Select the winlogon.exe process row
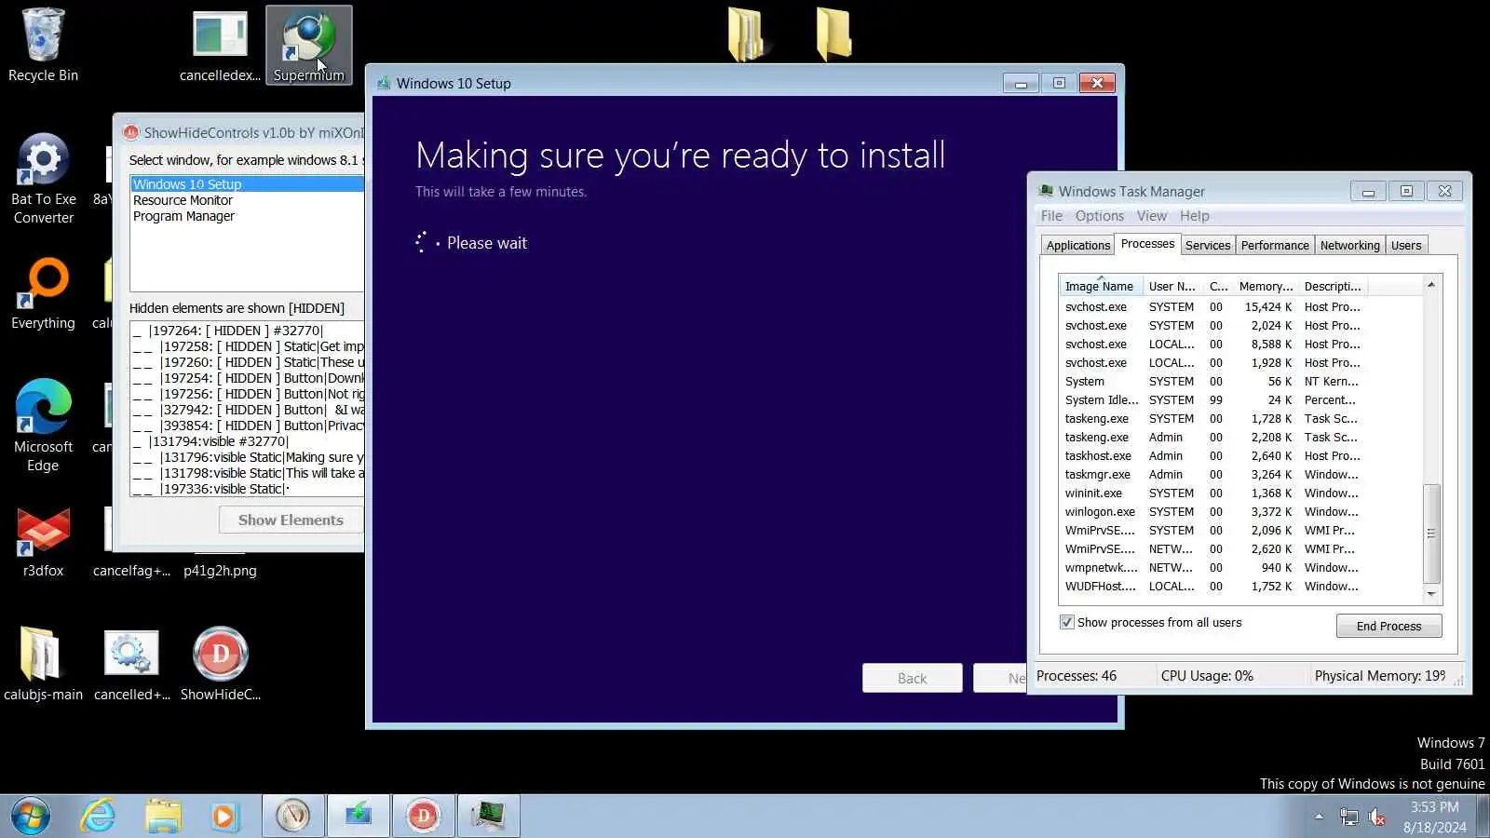The height and width of the screenshot is (838, 1490). pyautogui.click(x=1241, y=512)
